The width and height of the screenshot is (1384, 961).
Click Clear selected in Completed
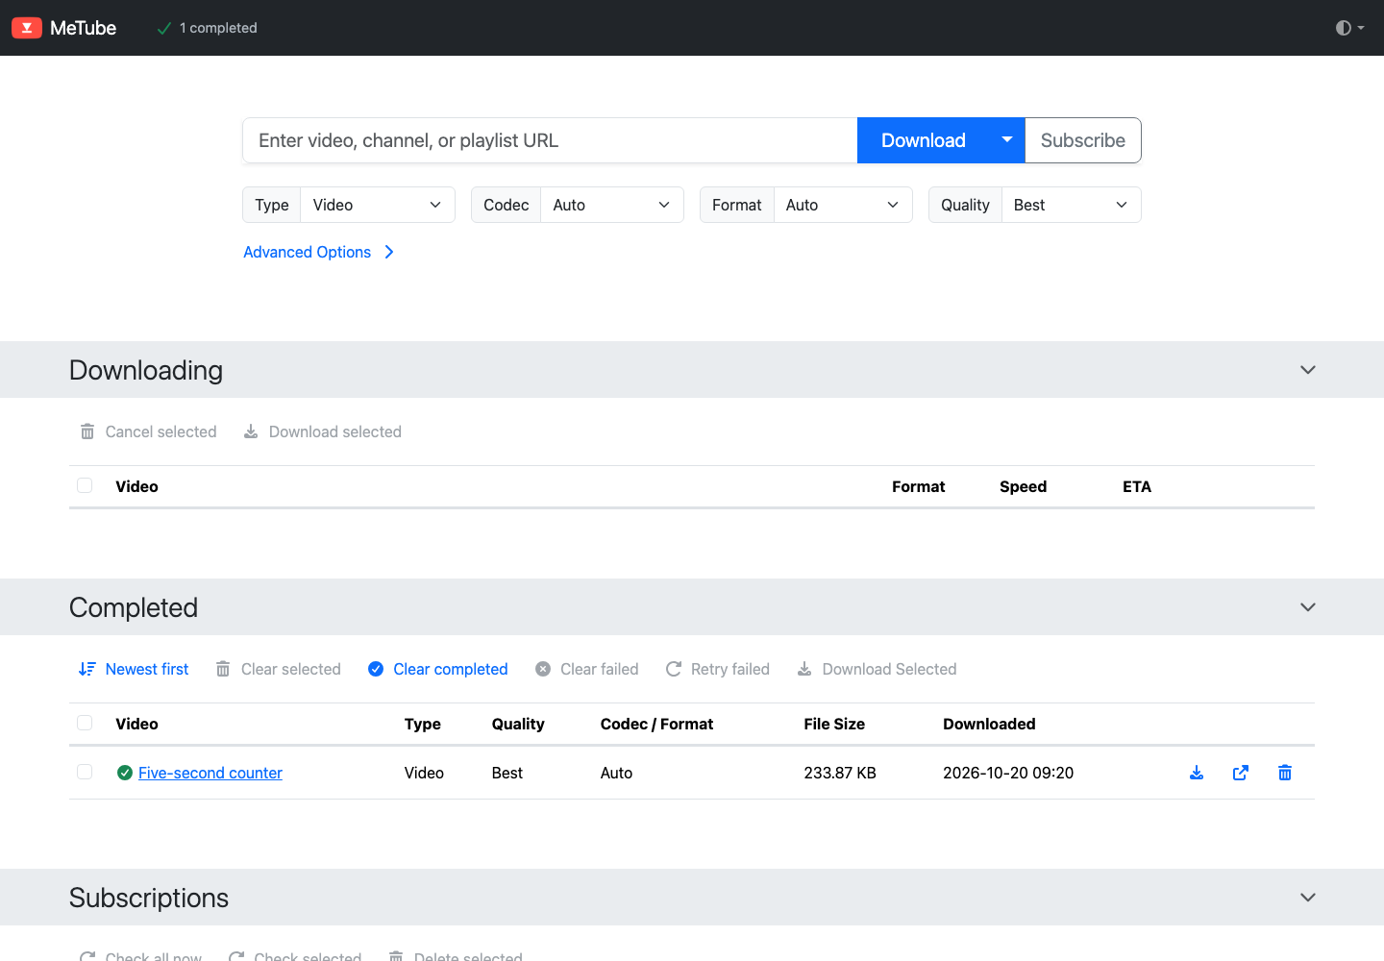tap(279, 669)
